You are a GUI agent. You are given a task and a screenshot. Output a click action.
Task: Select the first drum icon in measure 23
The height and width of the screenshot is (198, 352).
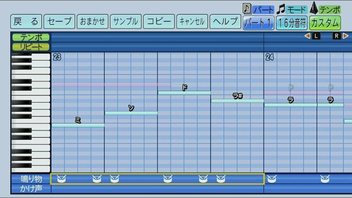click(x=61, y=179)
